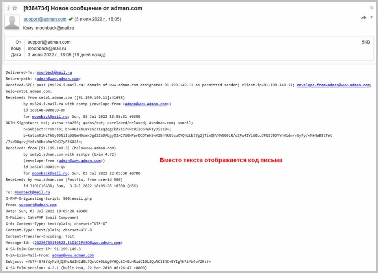The height and width of the screenshot is (273, 378).
Task: Click the 'id 1o81AB-0008LD-DH' line
Action: (x=44, y=110)
